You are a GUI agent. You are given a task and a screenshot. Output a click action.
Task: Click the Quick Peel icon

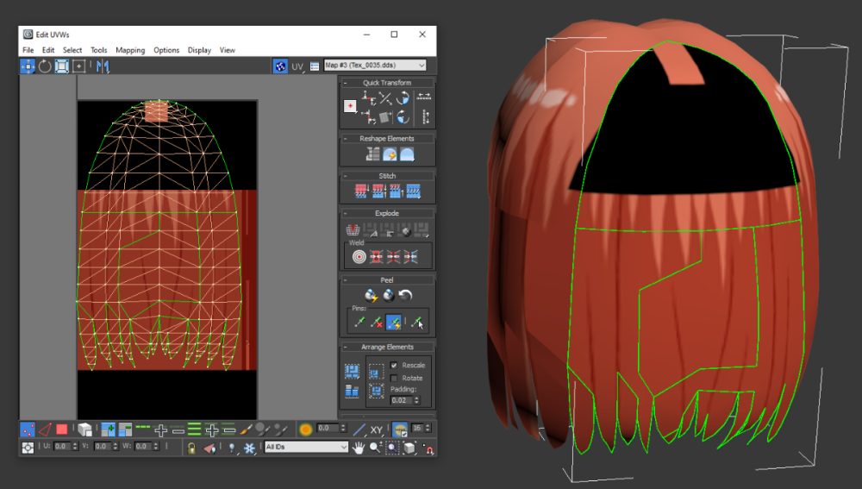pyautogui.click(x=371, y=295)
